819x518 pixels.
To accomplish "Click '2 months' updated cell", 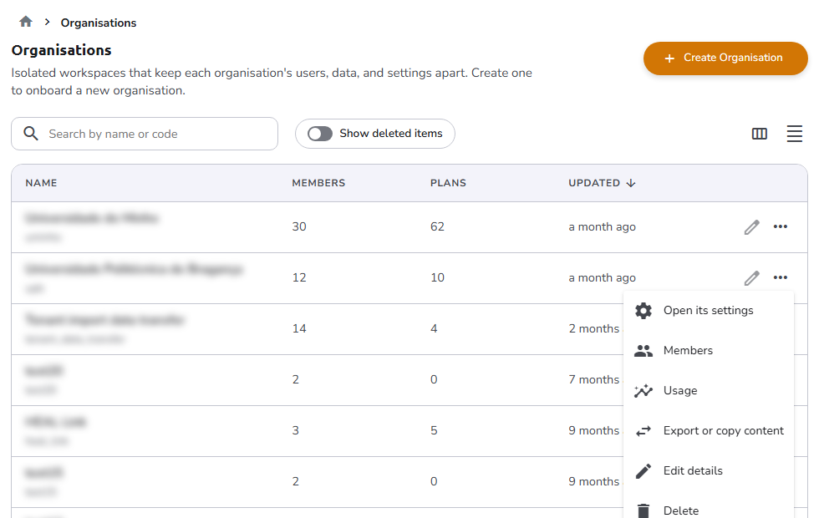I will point(594,328).
